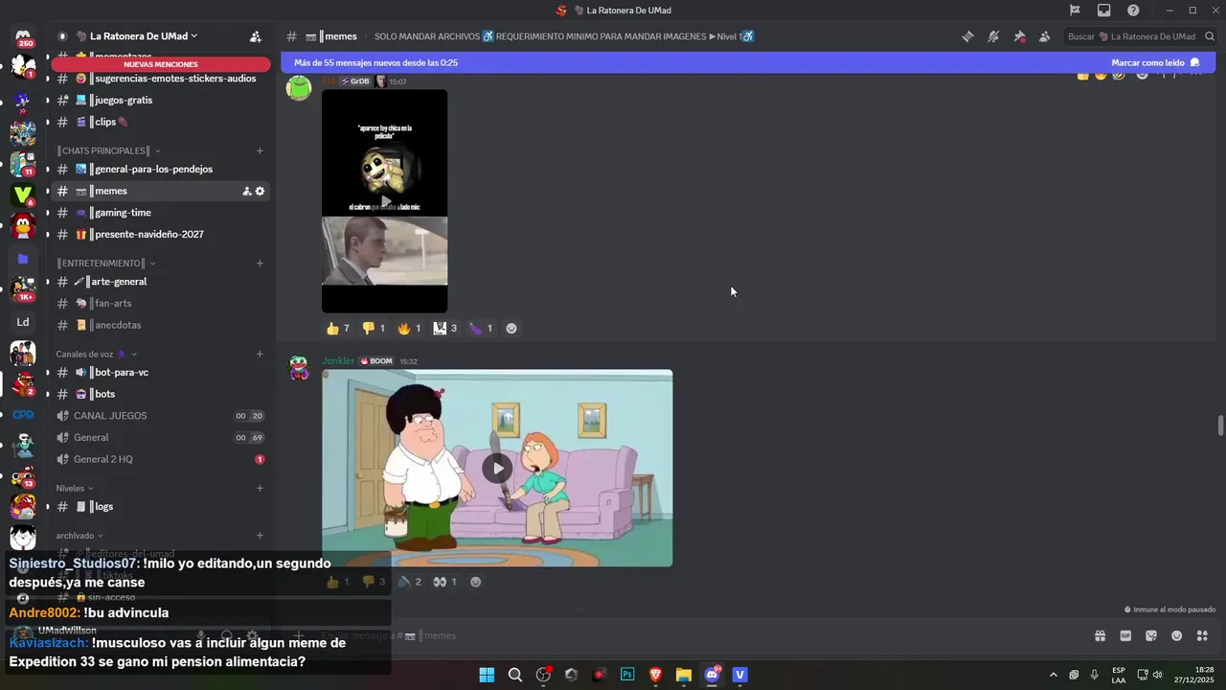This screenshot has height=690, width=1226.
Task: Open pinned messages in header
Action: point(1019,36)
